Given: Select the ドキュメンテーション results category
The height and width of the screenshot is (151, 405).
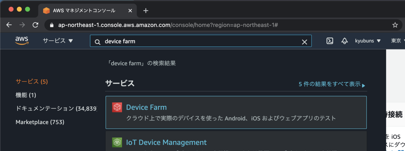Looking at the screenshot, I should click(56, 108).
